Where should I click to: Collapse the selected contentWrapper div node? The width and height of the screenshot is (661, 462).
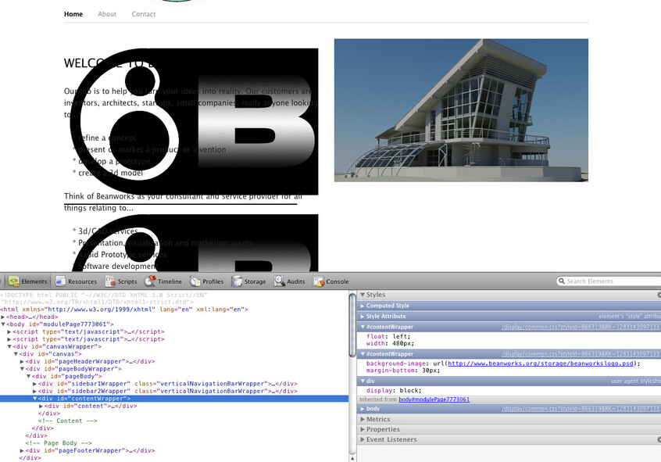tap(34, 399)
